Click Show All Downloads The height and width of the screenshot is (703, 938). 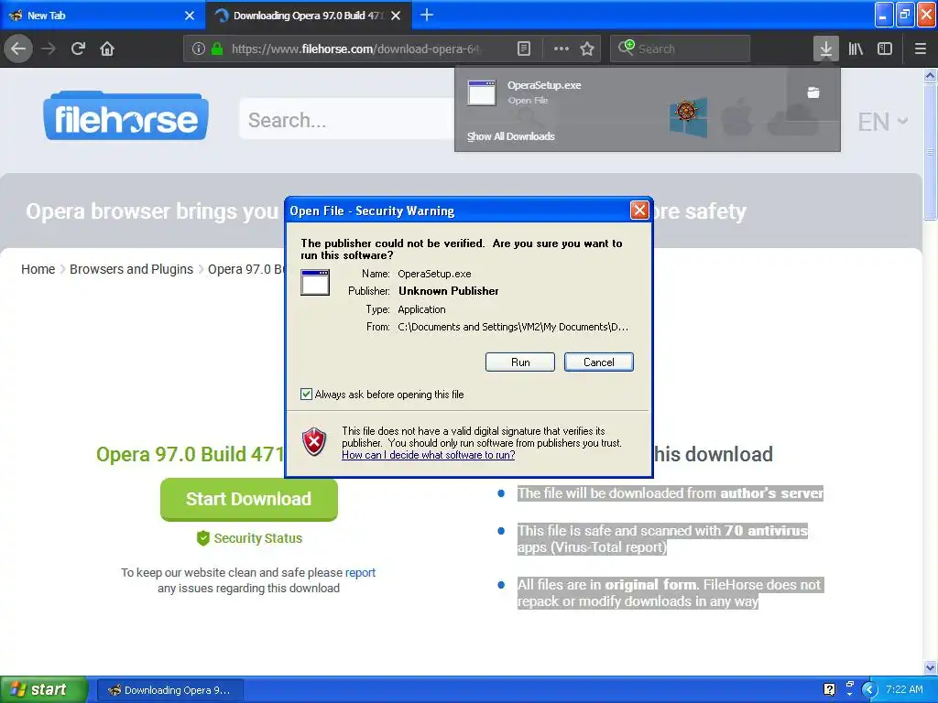point(511,136)
